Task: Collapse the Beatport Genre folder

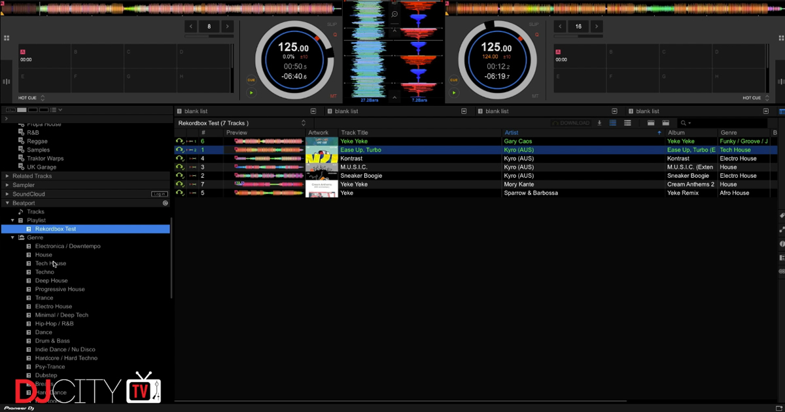Action: (12, 237)
